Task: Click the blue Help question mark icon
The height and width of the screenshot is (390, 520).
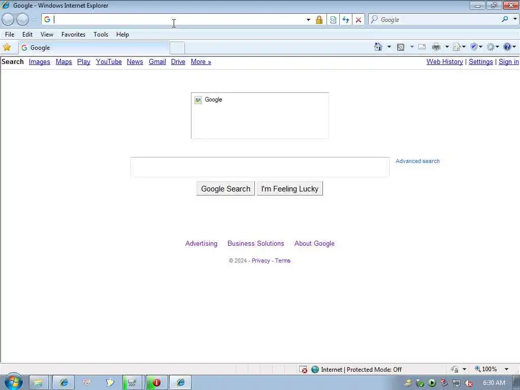Action: (x=507, y=47)
